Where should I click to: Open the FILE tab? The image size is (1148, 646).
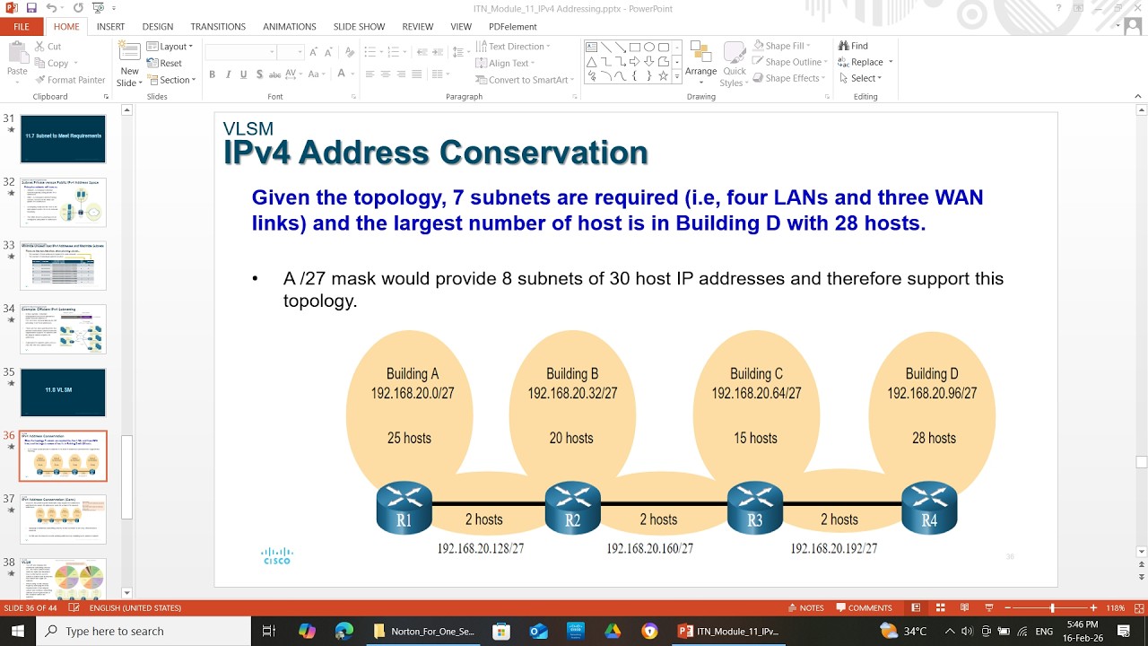coord(22,27)
